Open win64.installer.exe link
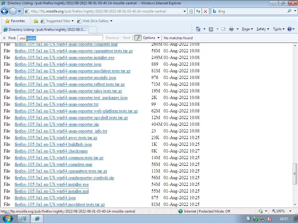 (52, 184)
